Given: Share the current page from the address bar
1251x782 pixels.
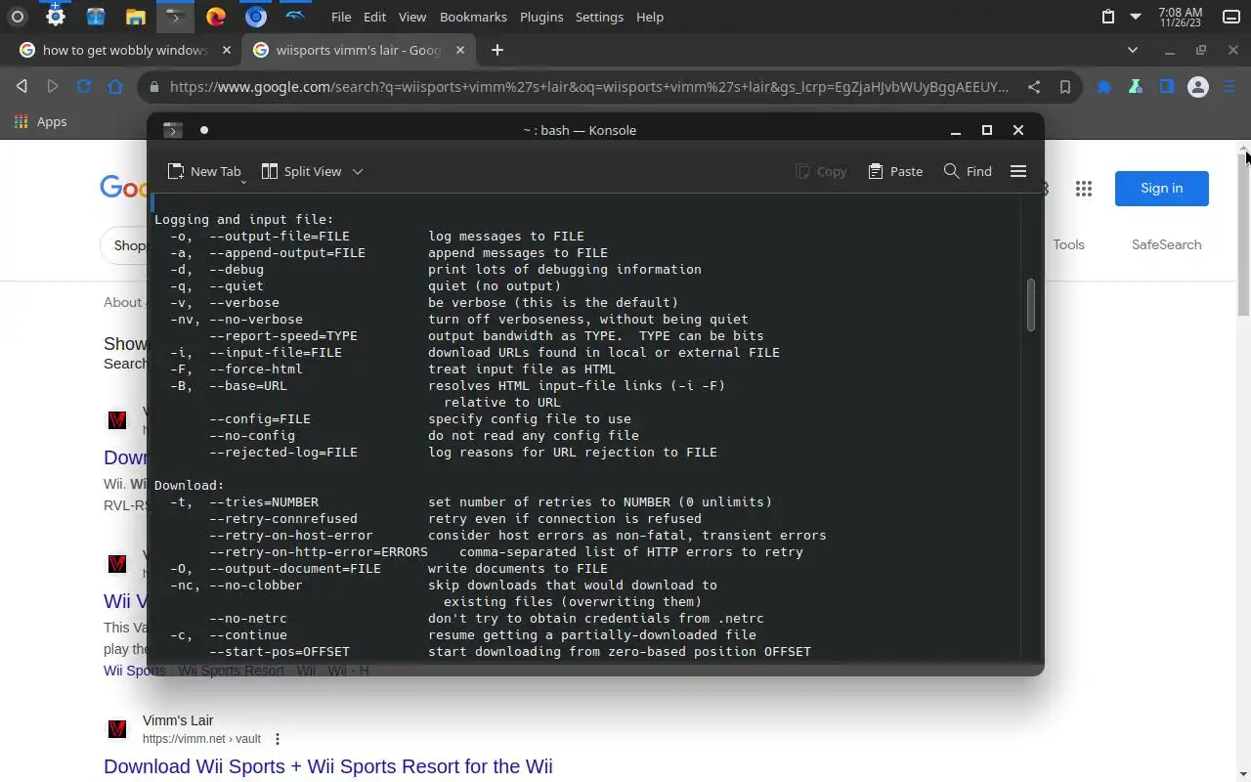Looking at the screenshot, I should pos(1034,87).
